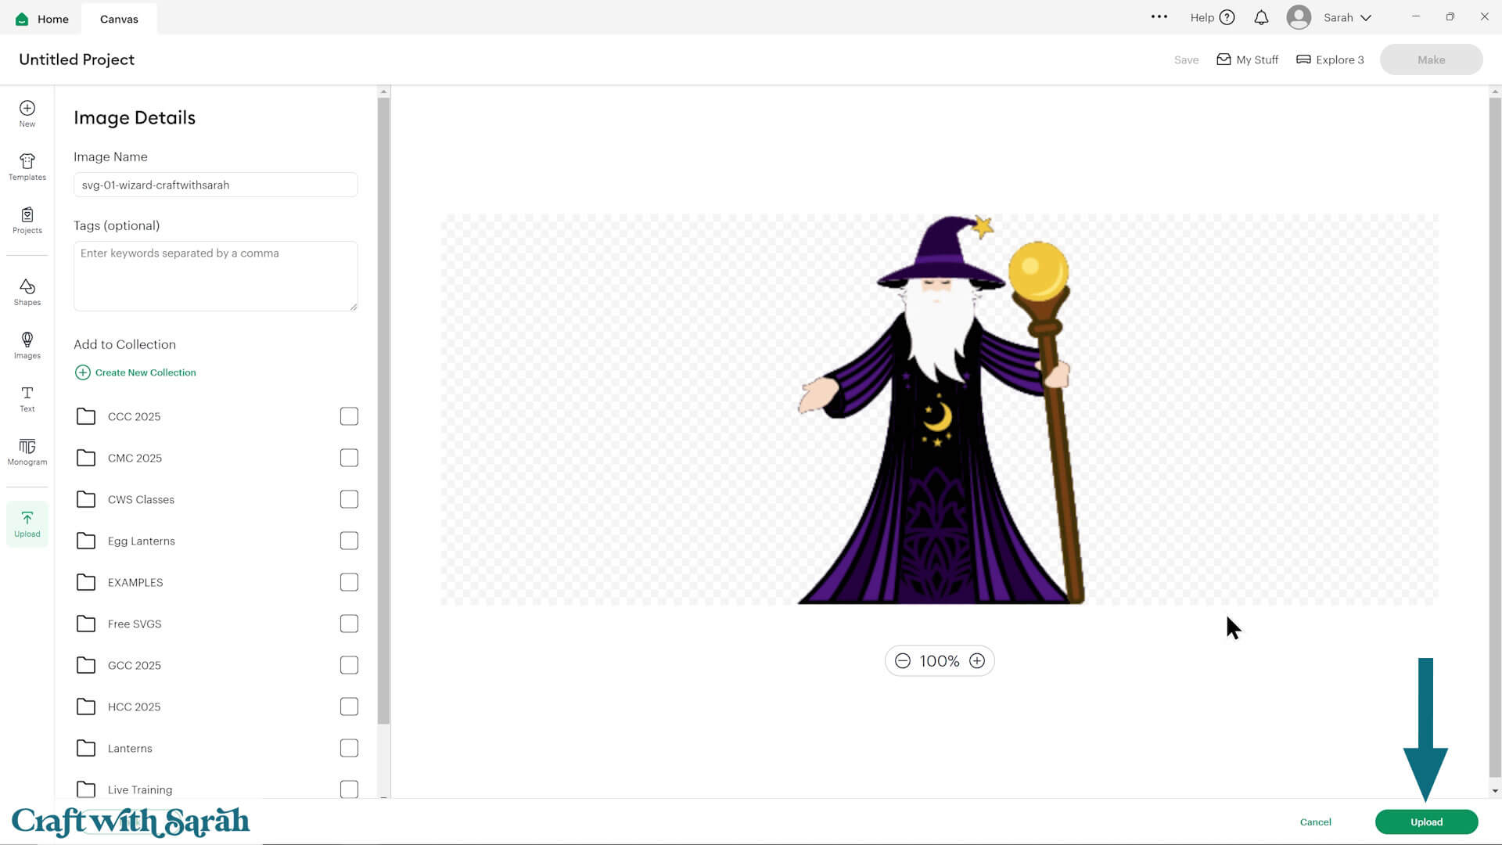
Task: Open the Projects panel
Action: pyautogui.click(x=27, y=220)
